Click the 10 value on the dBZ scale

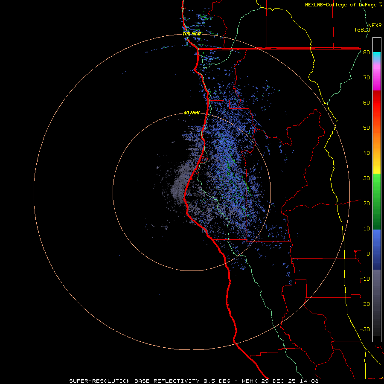pyautogui.click(x=367, y=229)
